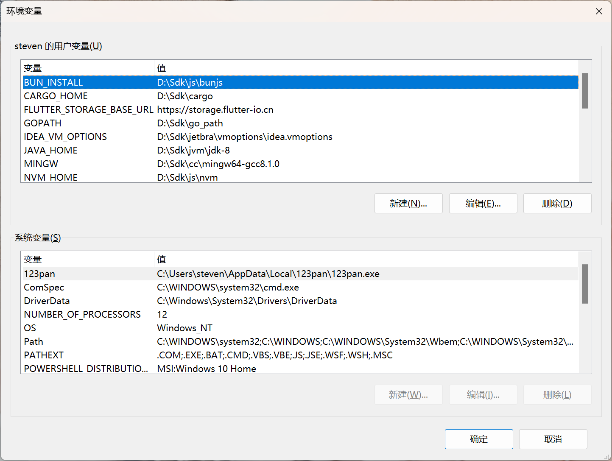612x461 pixels.
Task: Select the ComSpec system variable
Action: point(44,287)
